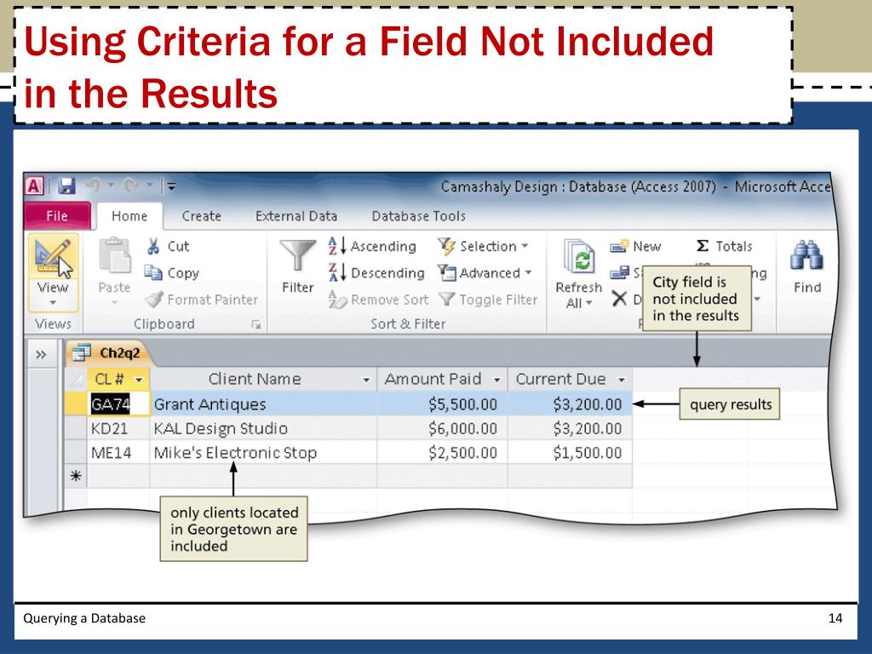Click the new record asterisk row selector
Image resolution: width=872 pixels, height=654 pixels.
click(x=76, y=477)
